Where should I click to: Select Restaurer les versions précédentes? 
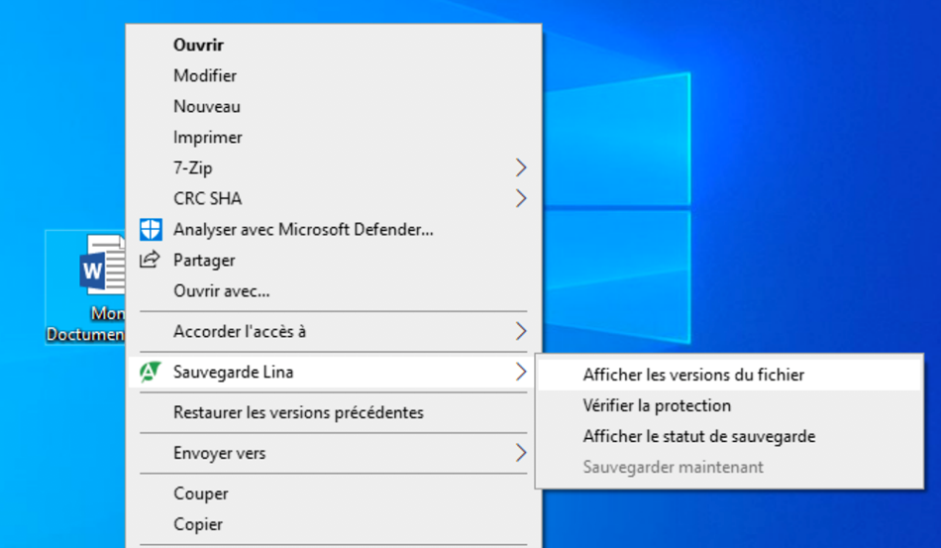pos(298,412)
